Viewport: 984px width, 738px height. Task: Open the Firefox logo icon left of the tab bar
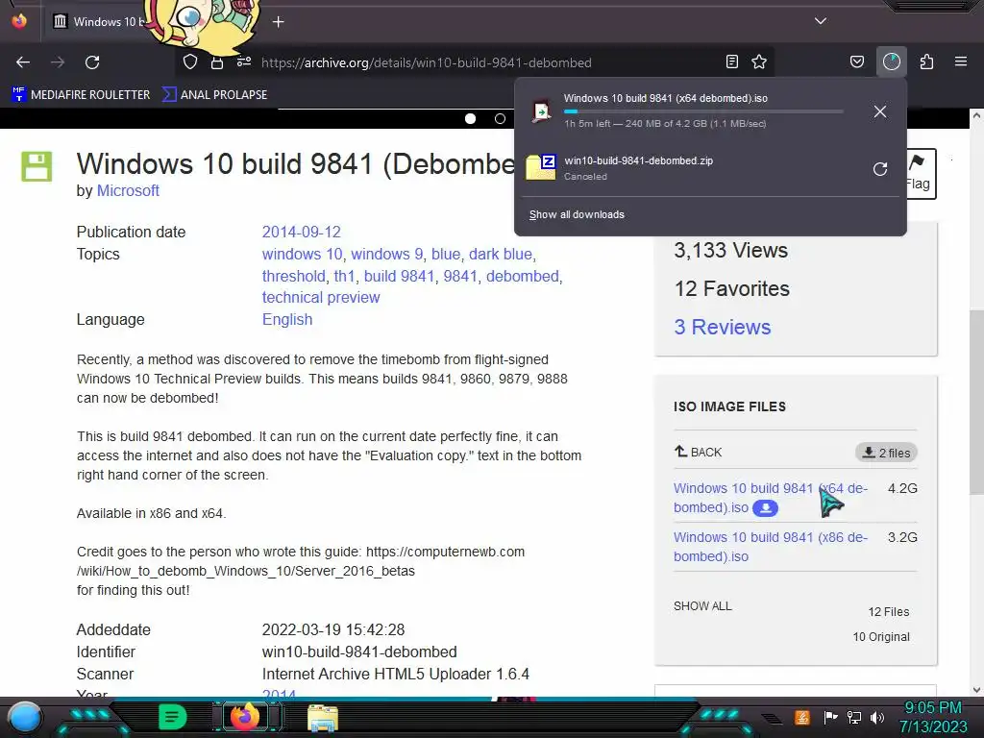pos(19,21)
